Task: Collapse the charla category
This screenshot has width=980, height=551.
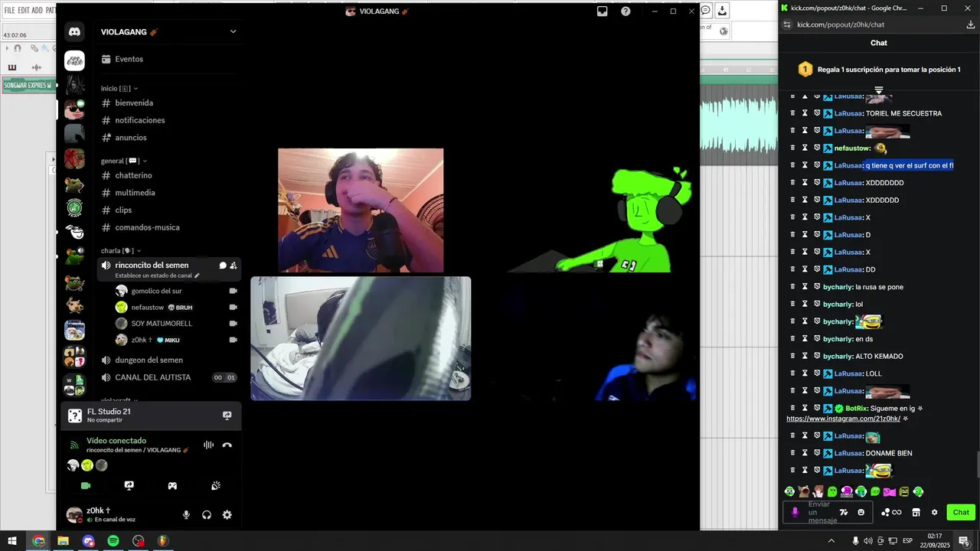Action: click(x=121, y=251)
